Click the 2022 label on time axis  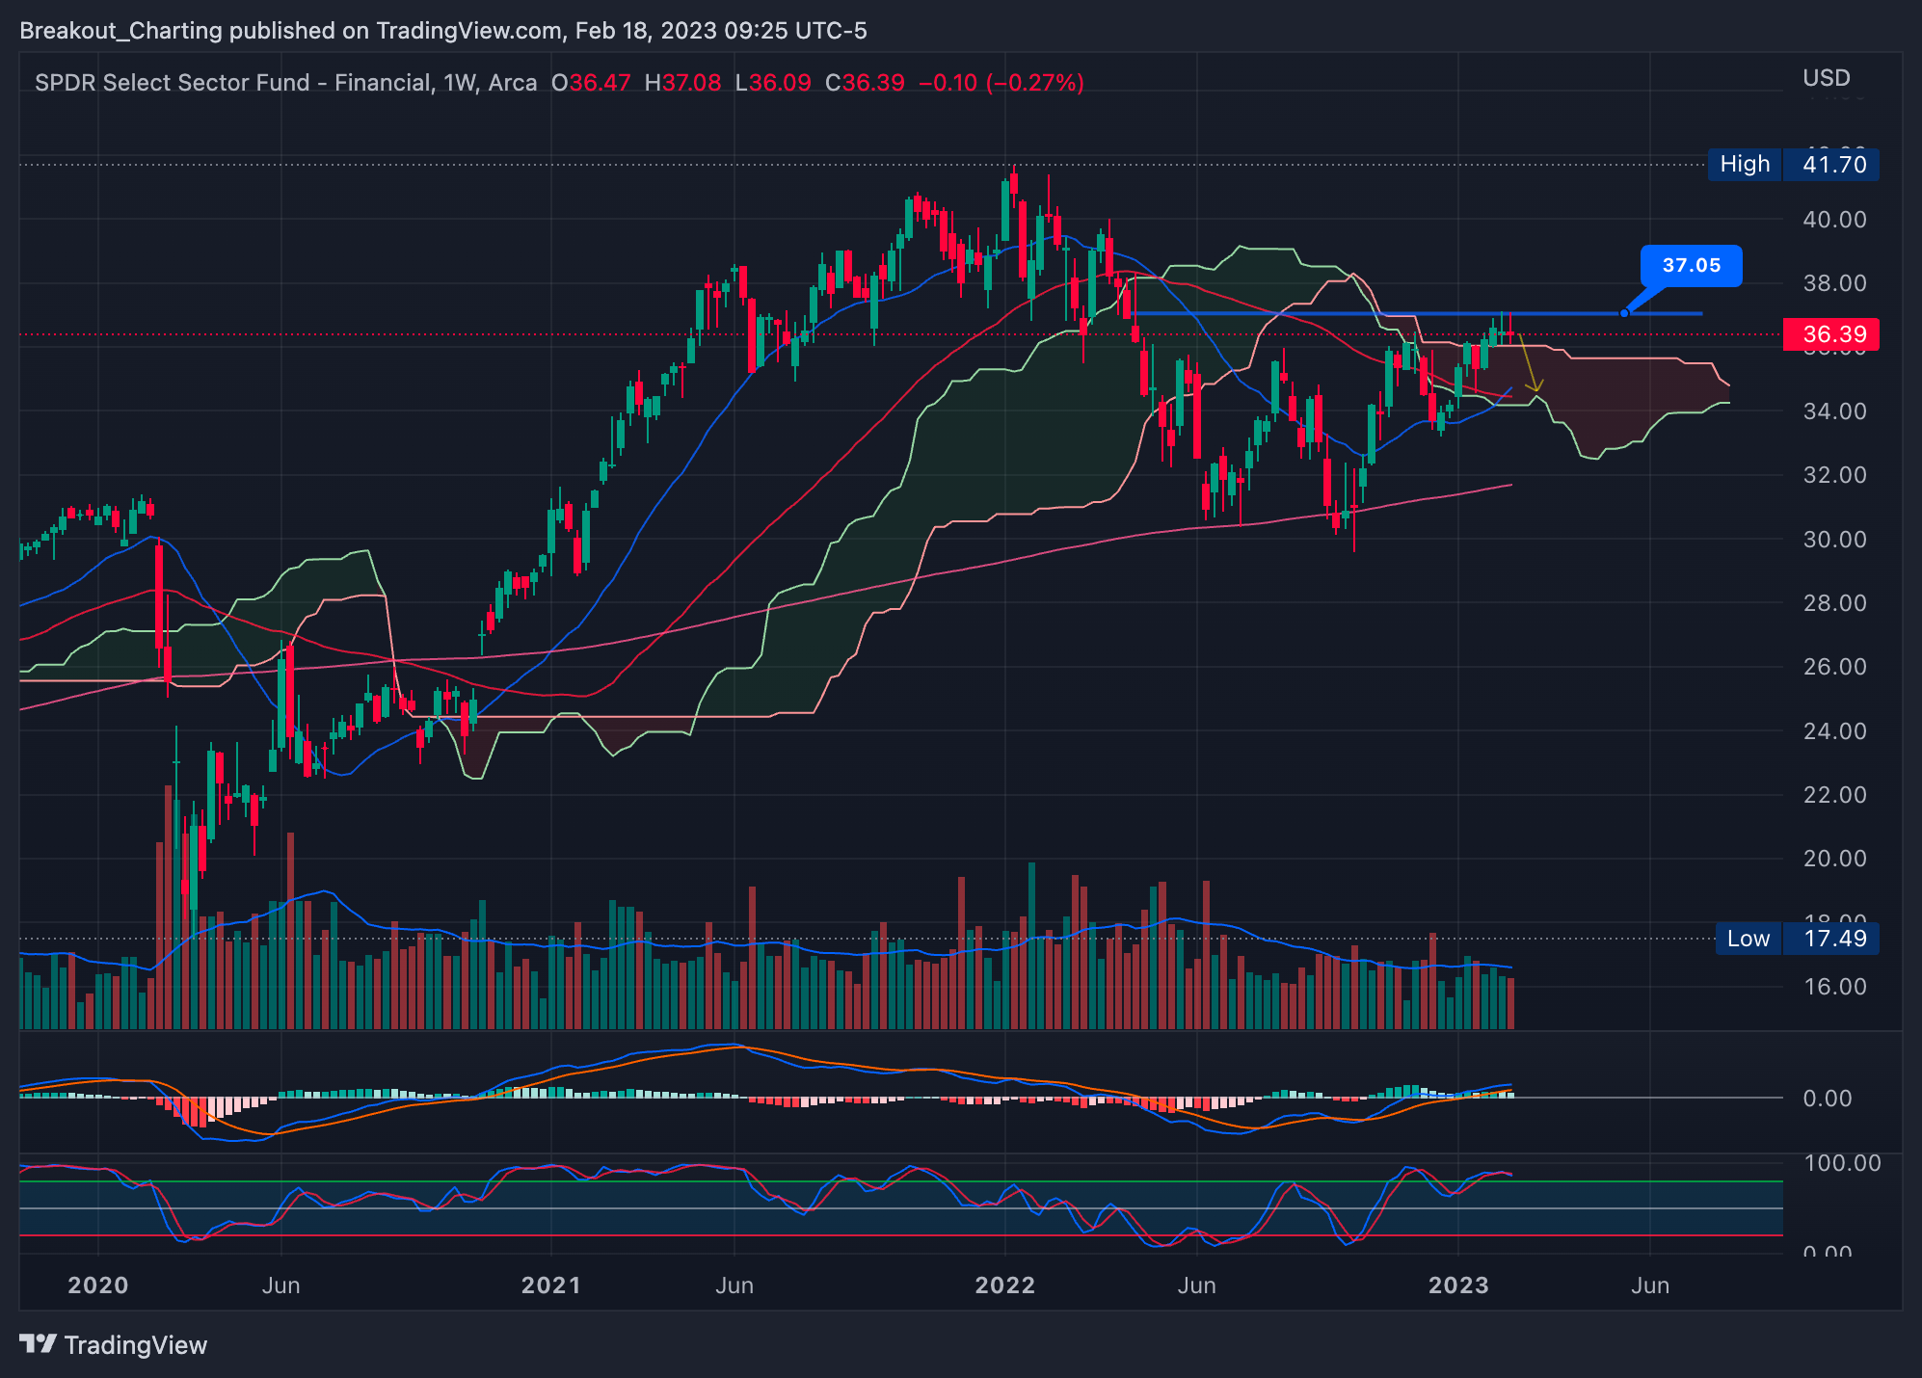pos(1004,1285)
